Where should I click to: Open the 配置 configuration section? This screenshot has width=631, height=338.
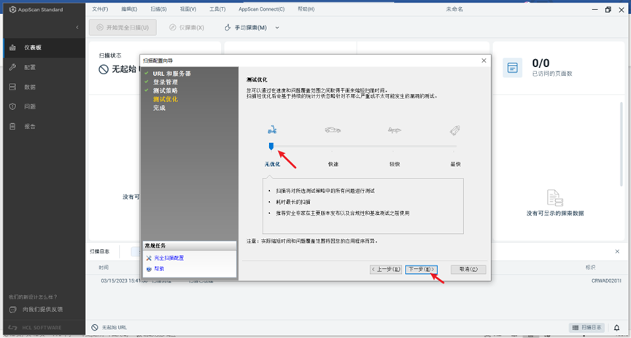44,67
